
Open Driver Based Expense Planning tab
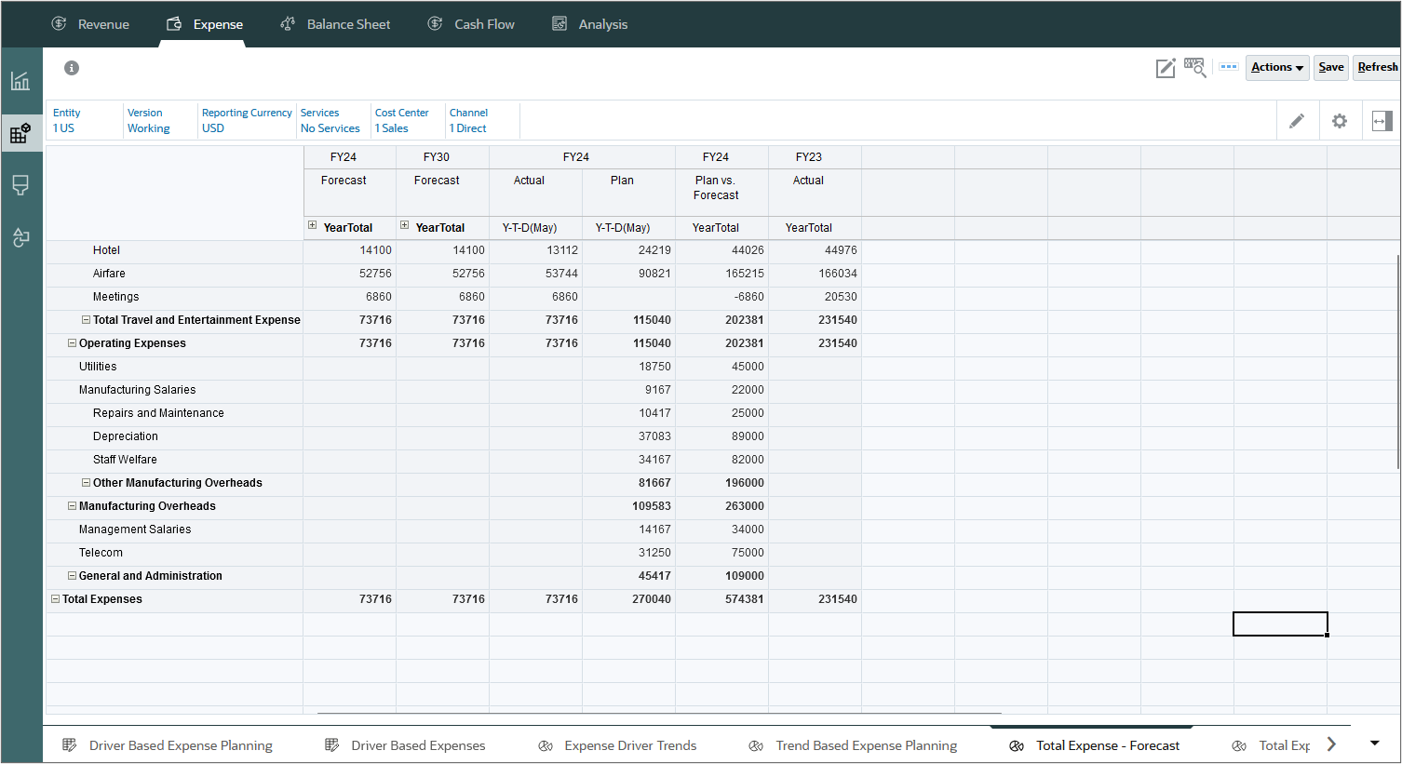pyautogui.click(x=168, y=745)
